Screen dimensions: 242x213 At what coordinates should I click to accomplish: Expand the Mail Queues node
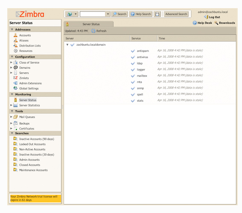(x=11, y=117)
